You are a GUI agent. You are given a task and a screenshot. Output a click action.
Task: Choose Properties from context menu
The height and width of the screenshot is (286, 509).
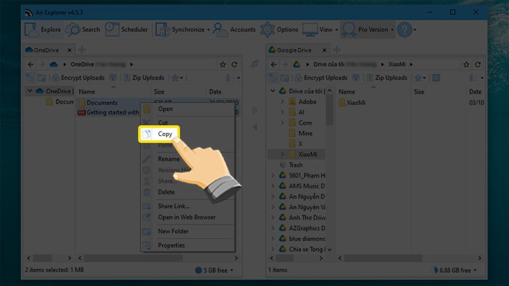click(x=188, y=245)
